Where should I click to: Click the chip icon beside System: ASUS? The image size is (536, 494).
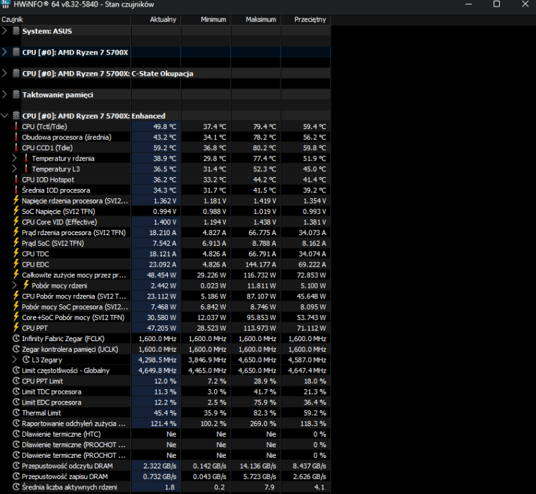(16, 31)
